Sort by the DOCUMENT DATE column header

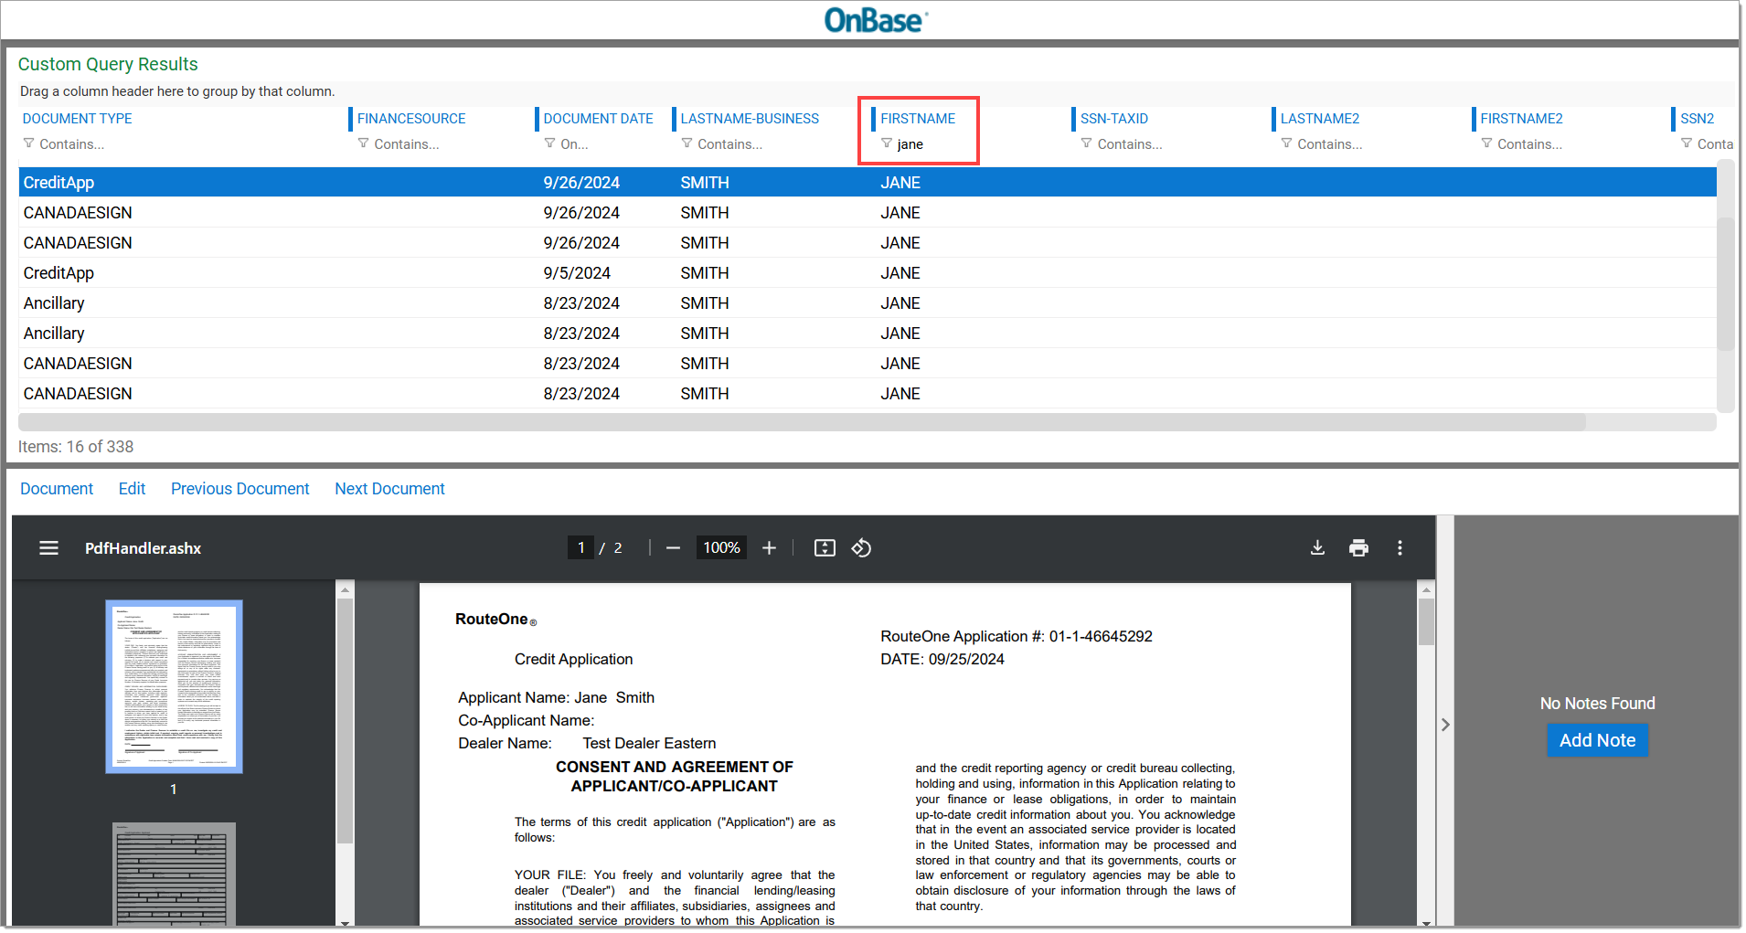tap(598, 119)
